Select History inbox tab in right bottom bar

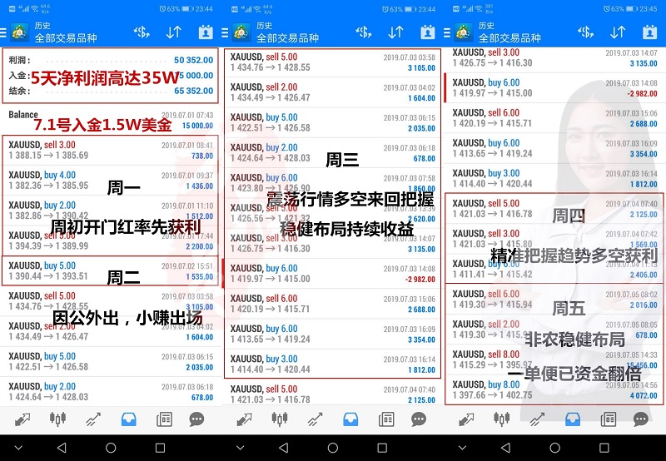pos(573,419)
